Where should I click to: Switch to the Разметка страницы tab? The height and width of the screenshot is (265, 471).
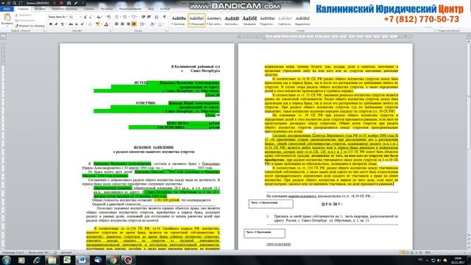[x=65, y=9]
